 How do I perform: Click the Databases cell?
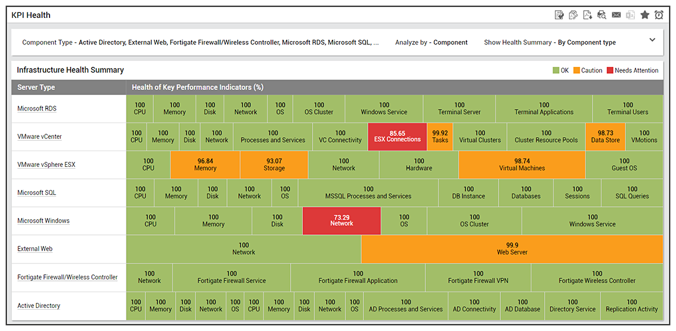click(526, 193)
